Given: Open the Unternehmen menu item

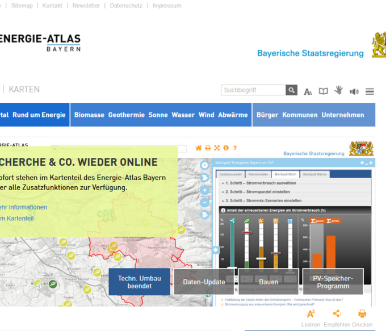Looking at the screenshot, I should click(x=343, y=115).
